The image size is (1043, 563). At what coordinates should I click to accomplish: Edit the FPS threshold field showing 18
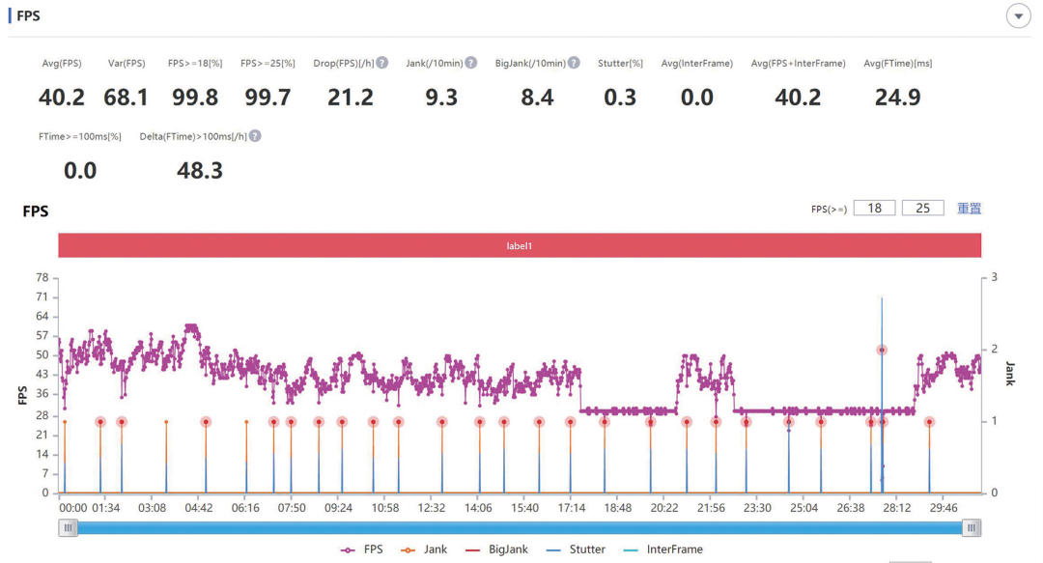[874, 209]
